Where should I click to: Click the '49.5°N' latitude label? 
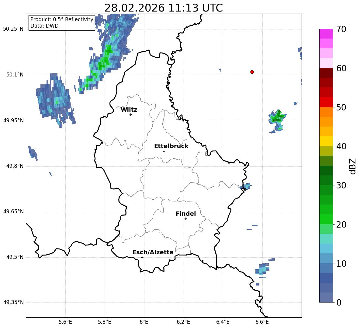(x=15, y=257)
